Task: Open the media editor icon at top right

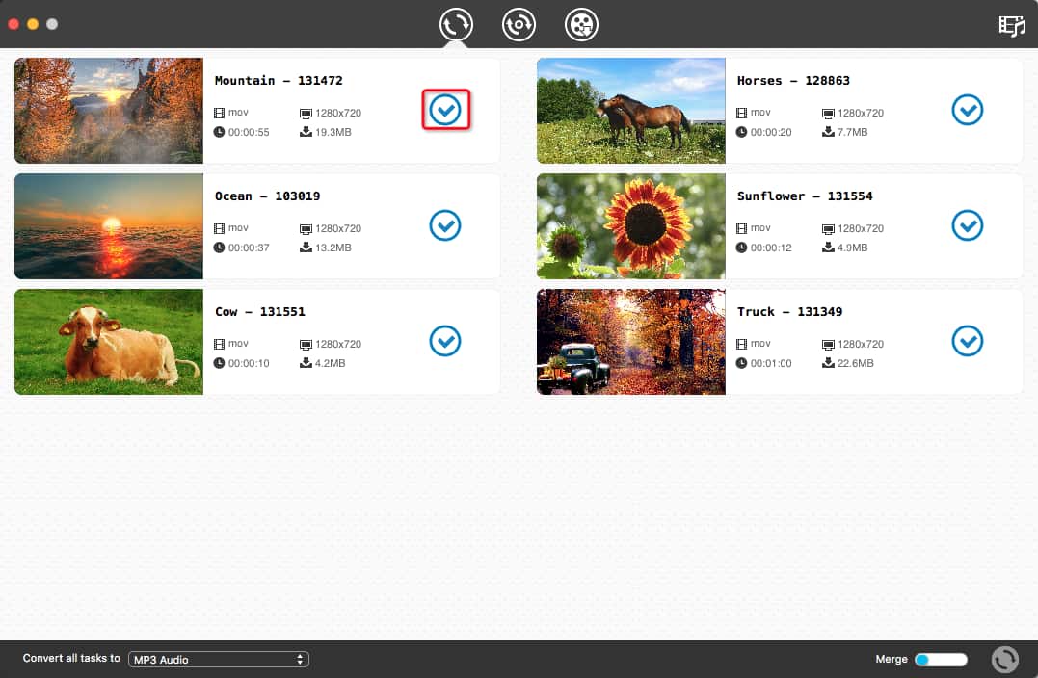Action: coord(1012,25)
